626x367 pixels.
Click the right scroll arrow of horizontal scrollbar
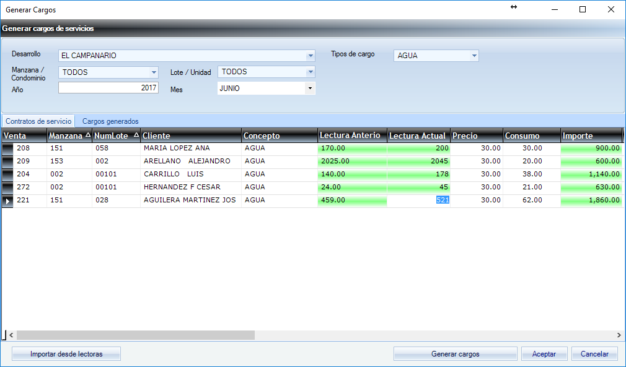point(619,335)
